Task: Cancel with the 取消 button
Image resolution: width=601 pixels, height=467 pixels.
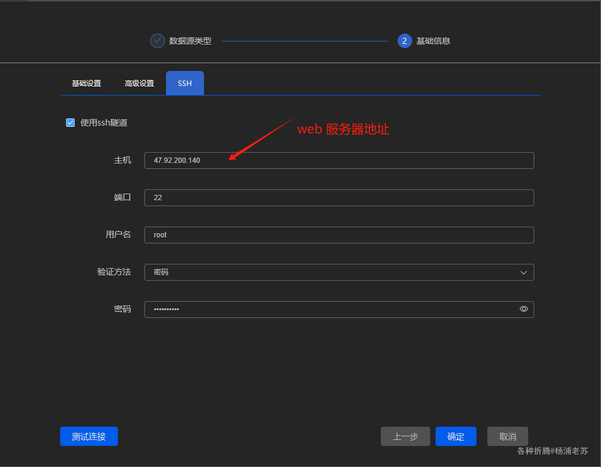Action: pos(508,436)
